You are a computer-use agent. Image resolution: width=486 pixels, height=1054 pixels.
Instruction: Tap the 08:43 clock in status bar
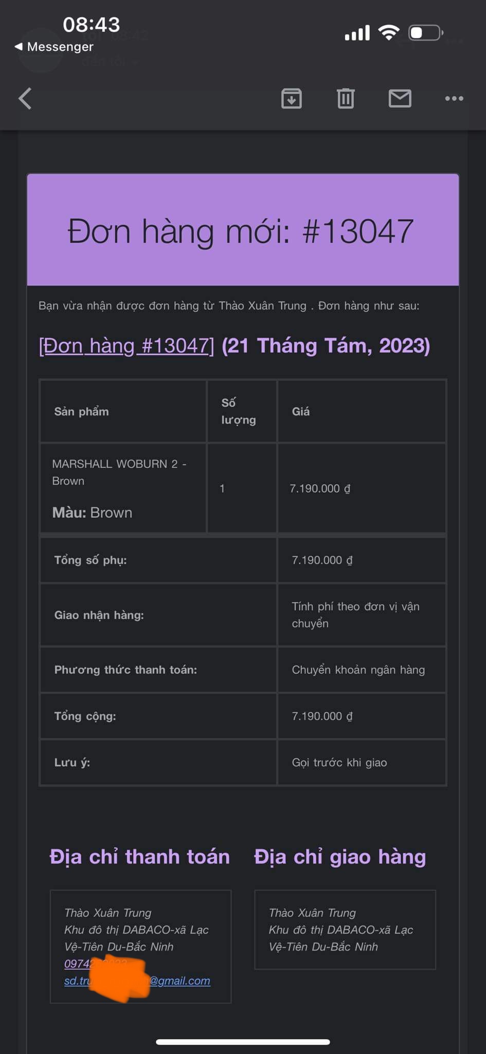click(92, 25)
